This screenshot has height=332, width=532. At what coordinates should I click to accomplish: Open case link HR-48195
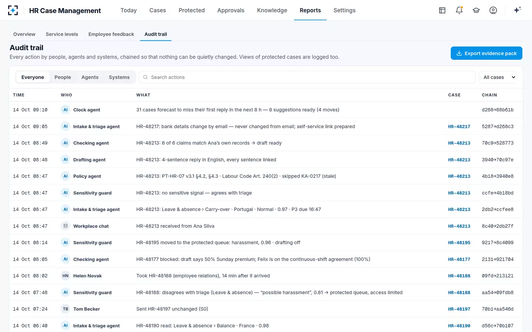click(459, 243)
